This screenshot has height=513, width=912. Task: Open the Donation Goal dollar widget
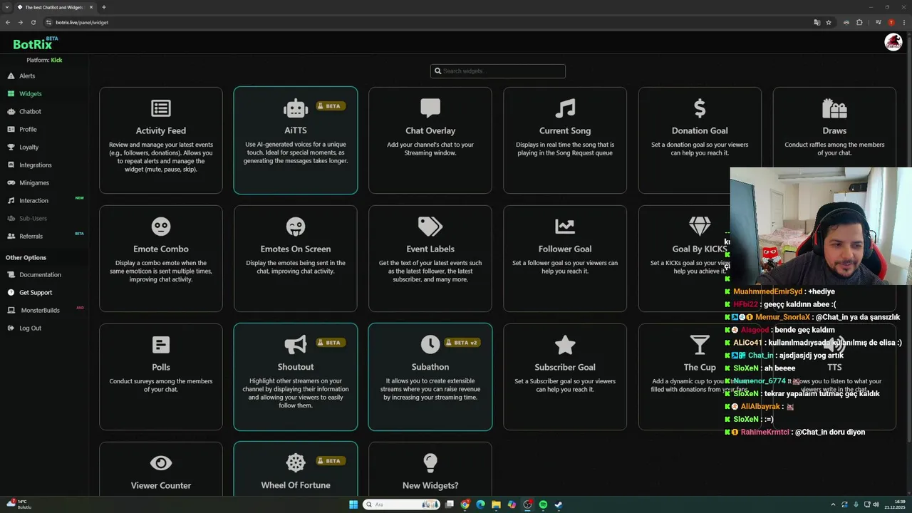[x=699, y=140]
